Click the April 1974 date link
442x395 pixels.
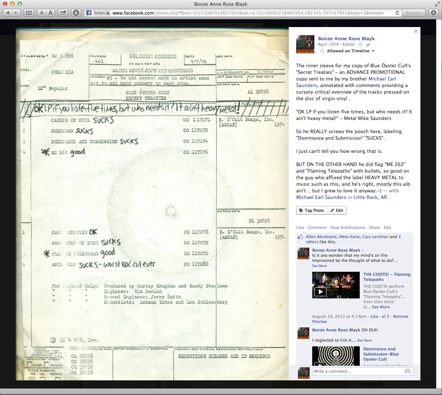pos(328,44)
